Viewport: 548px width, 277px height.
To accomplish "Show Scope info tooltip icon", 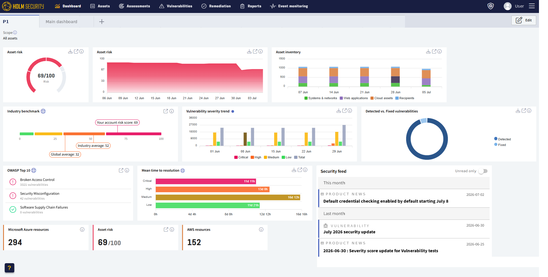I will click(15, 32).
